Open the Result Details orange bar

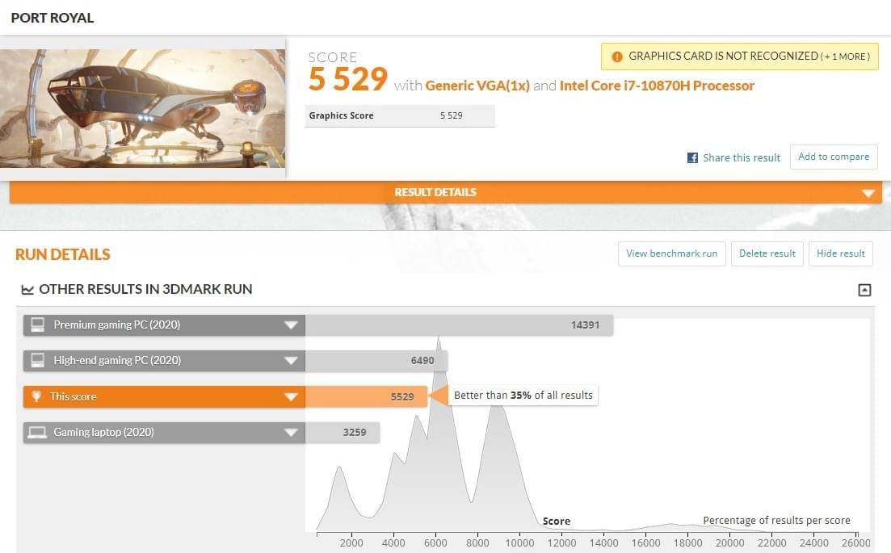(x=446, y=192)
